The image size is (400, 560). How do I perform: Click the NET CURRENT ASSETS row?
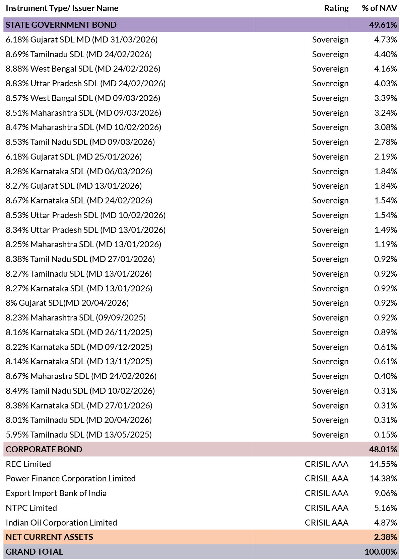[49, 537]
